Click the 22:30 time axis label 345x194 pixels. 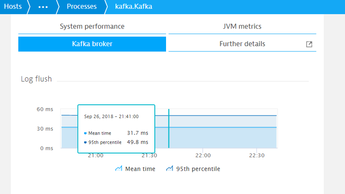(x=256, y=155)
